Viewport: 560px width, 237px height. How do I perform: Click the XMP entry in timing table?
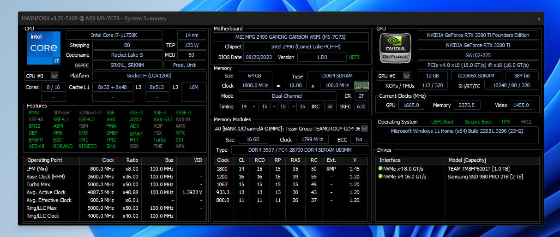click(331, 169)
